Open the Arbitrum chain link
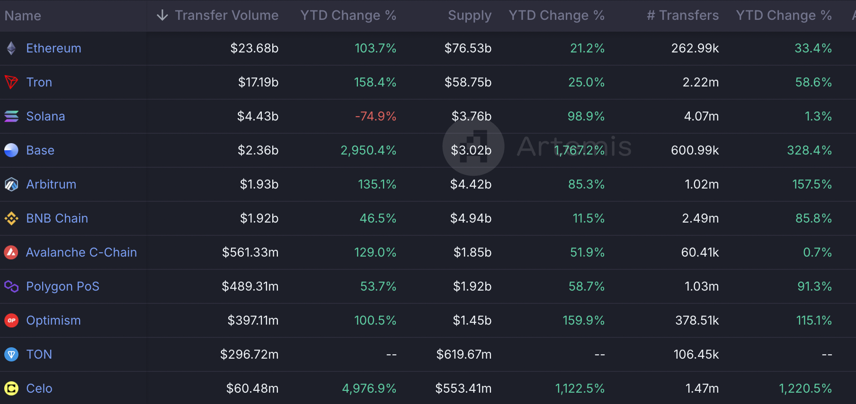 coord(51,184)
